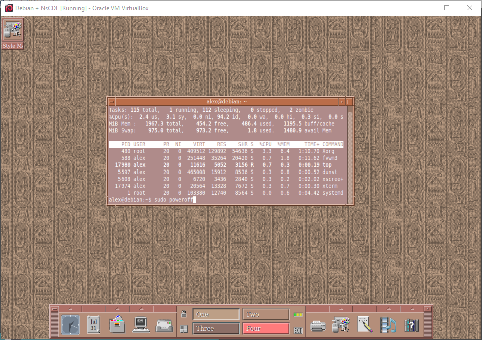Open Style Manager from the front panel
The height and width of the screenshot is (340, 482).
341,325
